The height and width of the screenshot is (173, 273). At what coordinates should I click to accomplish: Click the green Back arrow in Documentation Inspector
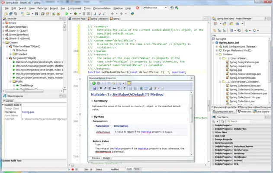(94, 83)
